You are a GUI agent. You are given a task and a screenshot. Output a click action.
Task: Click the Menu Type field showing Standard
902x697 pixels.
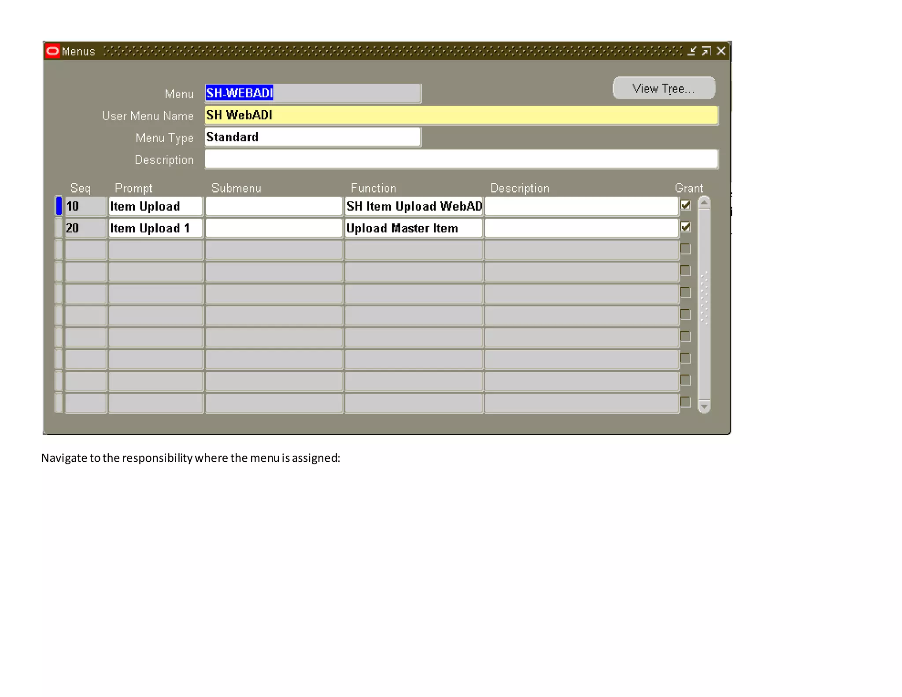[x=313, y=137]
